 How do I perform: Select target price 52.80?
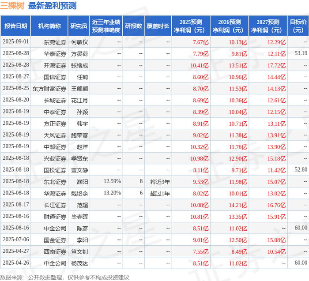[301, 169]
